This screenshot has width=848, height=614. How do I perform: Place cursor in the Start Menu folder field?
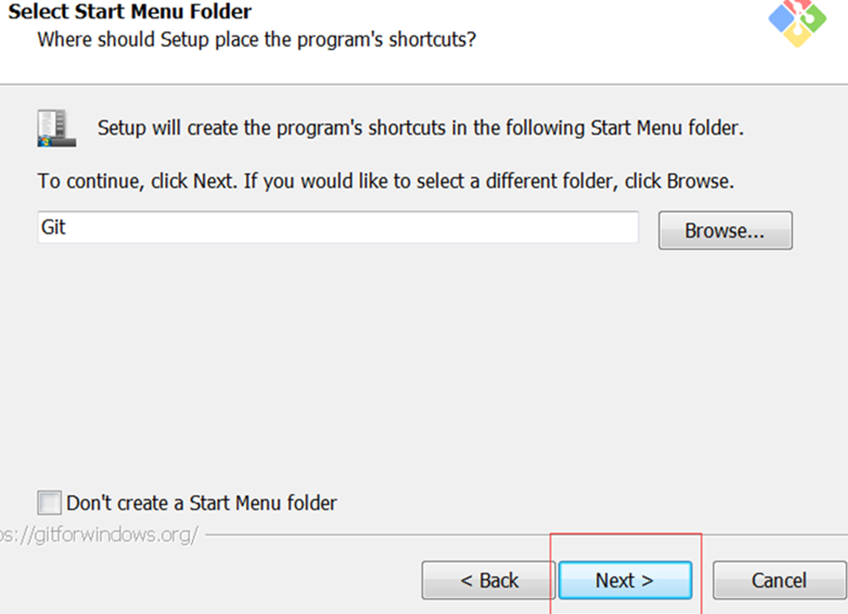(x=338, y=227)
